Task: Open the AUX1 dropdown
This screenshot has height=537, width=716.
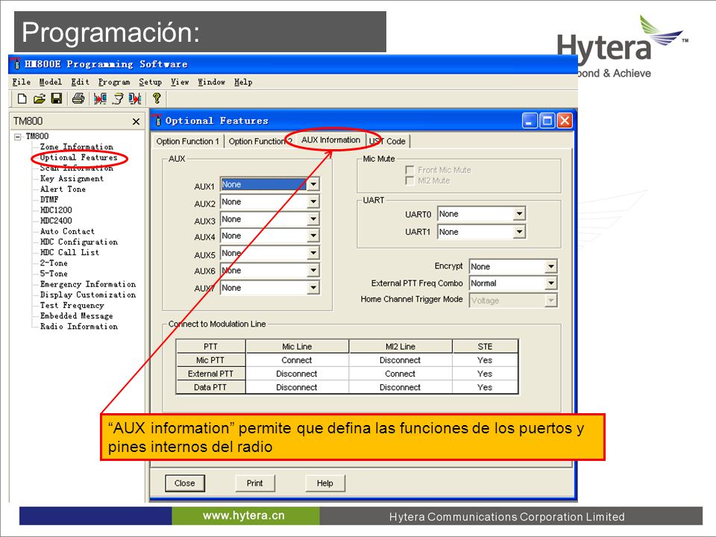Action: 313,184
